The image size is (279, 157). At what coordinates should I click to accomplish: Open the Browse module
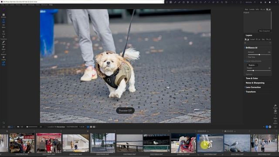[3, 16]
